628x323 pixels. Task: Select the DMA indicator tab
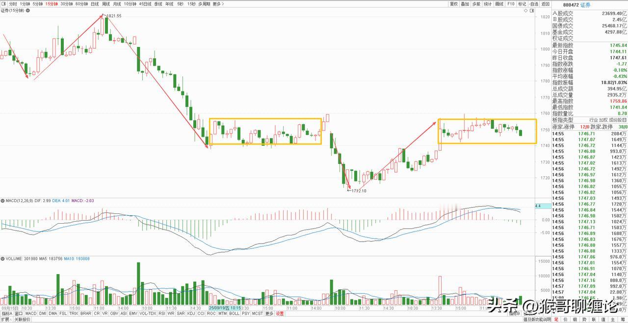click(x=53, y=313)
